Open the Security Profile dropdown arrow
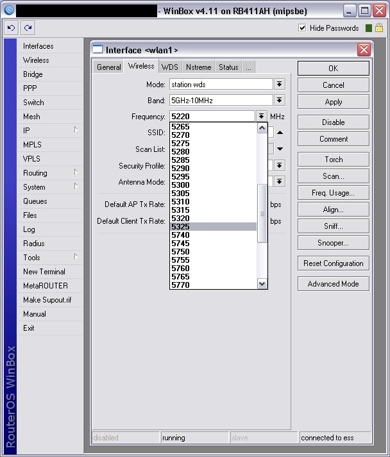Viewport: 390px width, 457px height. coord(280,166)
